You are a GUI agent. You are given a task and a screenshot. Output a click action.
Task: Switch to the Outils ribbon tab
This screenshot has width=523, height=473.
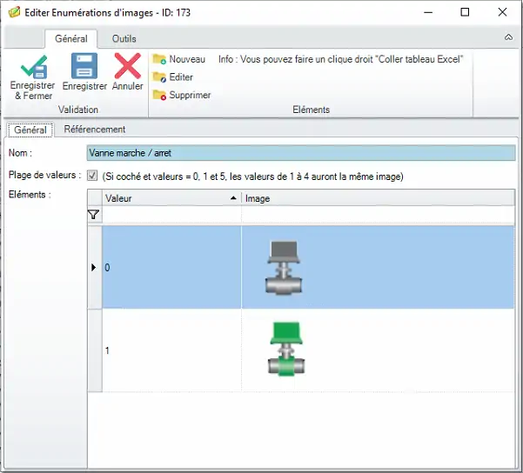[124, 38]
